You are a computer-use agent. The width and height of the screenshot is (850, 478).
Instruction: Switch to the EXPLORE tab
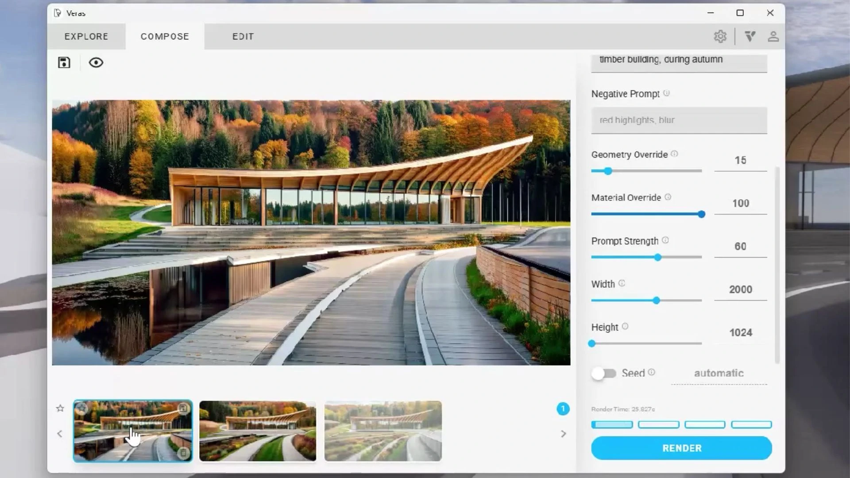point(86,36)
